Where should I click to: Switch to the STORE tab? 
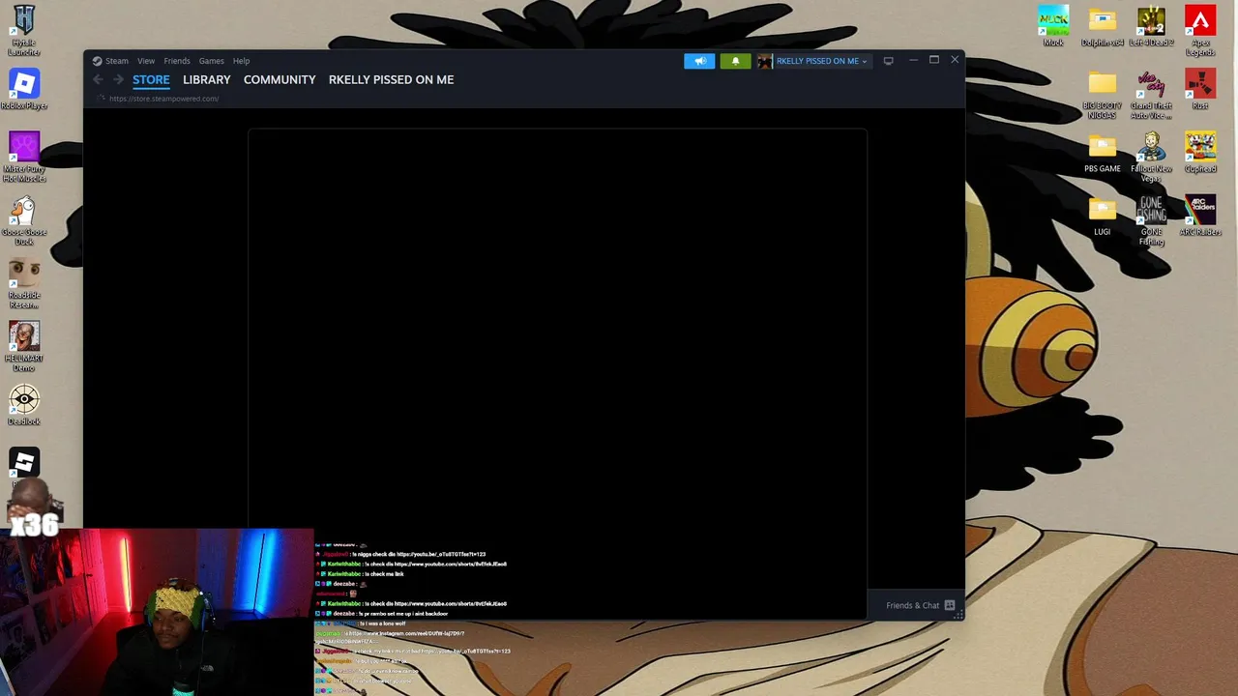pyautogui.click(x=151, y=79)
